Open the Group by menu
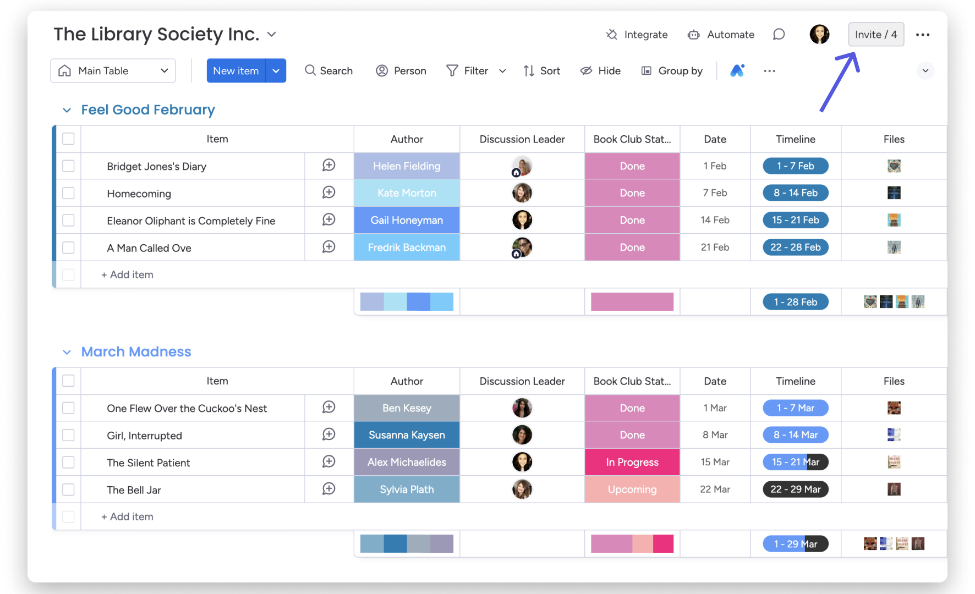 (x=672, y=70)
